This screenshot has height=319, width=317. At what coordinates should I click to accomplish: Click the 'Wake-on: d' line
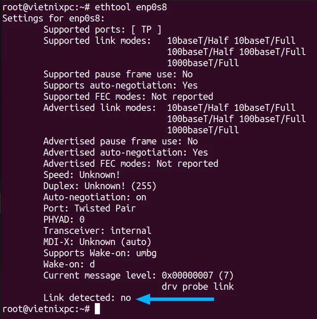pos(69,264)
